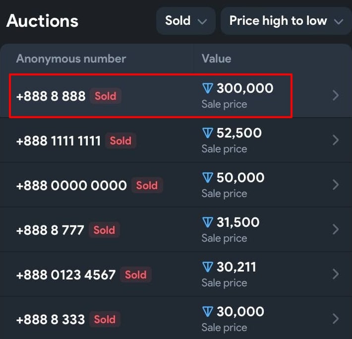Click the Sold badge next to +888 0000 0000
Image resolution: width=352 pixels, height=339 pixels.
click(x=147, y=185)
